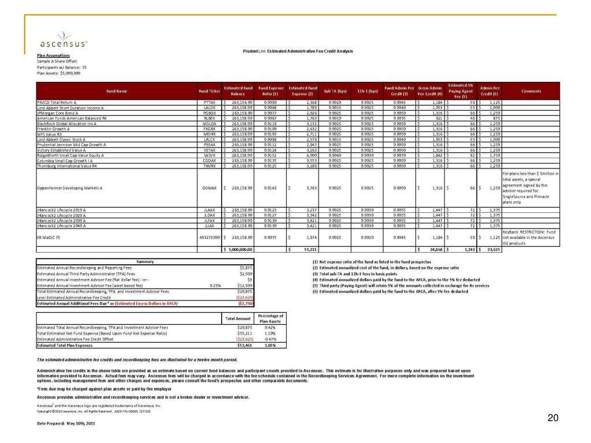This screenshot has width=591, height=443.
Task: Select the 'EB MaGIC 75' fund name
Action: 48,238
